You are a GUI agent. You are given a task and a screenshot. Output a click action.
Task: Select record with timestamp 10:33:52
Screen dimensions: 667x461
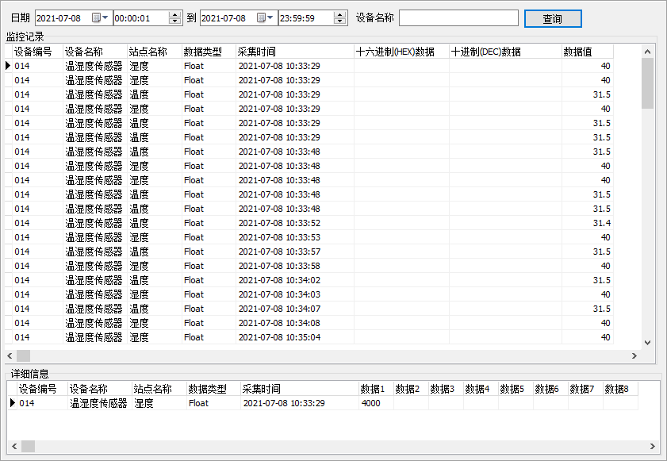point(309,223)
